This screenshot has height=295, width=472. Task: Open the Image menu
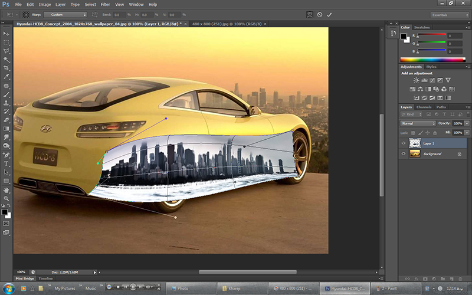click(x=45, y=5)
